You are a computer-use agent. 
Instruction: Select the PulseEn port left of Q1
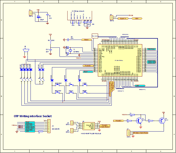[x=118, y=121]
